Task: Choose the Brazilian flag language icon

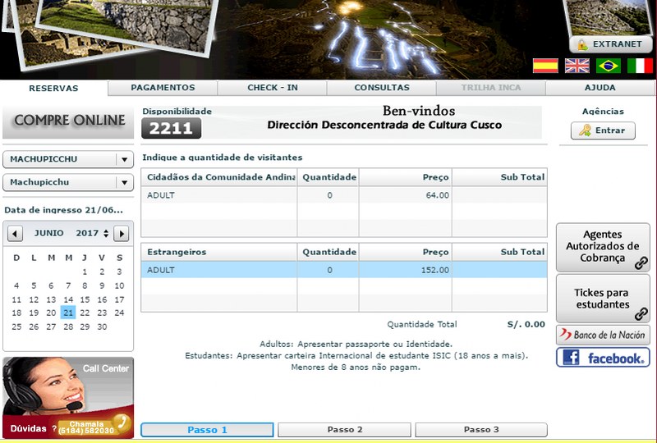Action: (609, 66)
